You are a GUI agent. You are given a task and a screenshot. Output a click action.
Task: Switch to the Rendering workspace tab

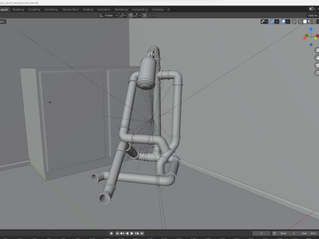pos(121,9)
